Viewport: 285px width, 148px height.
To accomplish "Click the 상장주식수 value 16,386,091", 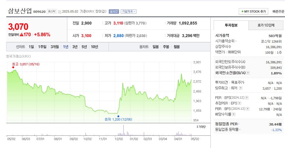I will click(x=274, y=47).
